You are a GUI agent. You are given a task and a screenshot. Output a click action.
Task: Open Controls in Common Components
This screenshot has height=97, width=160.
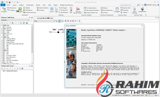tap(104, 12)
